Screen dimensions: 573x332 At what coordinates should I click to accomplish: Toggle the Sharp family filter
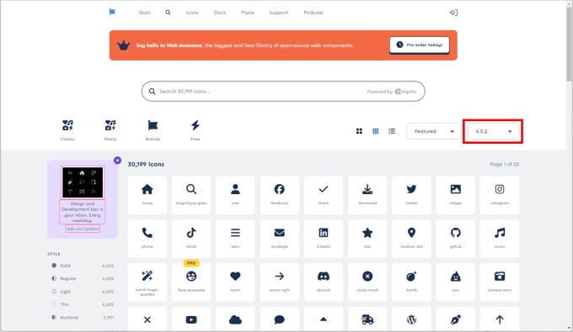point(110,130)
